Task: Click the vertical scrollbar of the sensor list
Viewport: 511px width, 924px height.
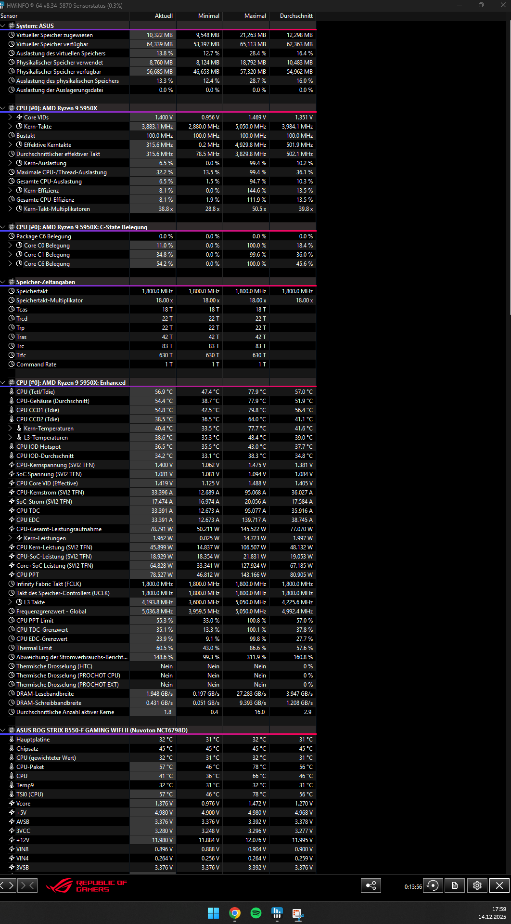Action: [510, 169]
